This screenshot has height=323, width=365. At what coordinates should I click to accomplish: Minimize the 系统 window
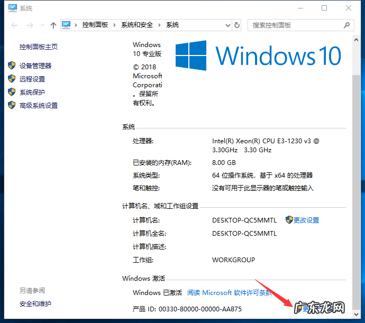click(300, 8)
